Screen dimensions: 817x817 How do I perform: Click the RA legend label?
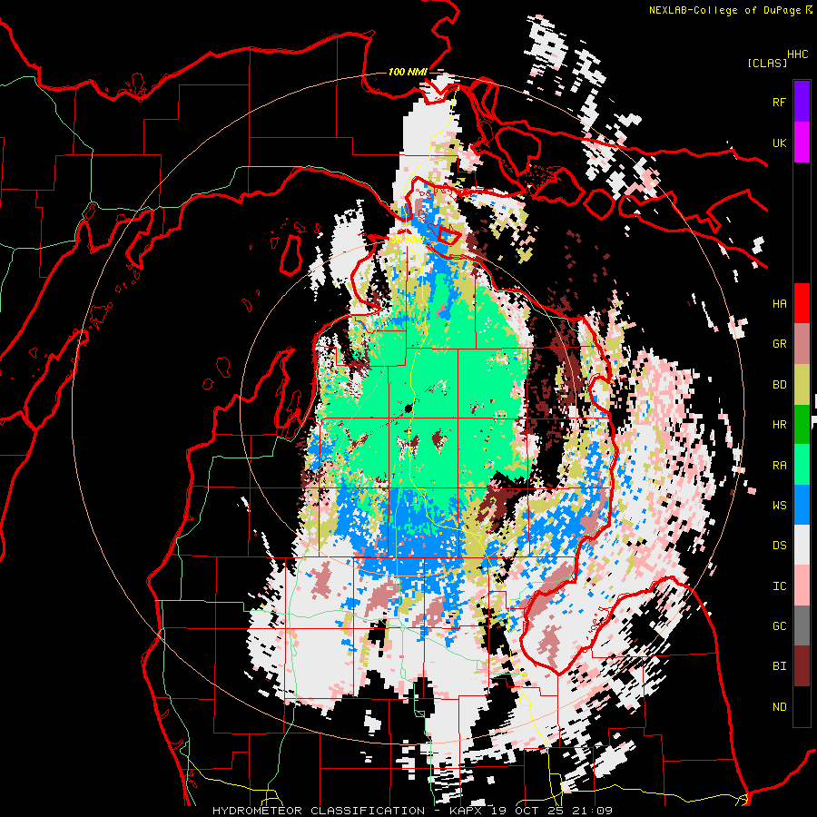click(780, 466)
